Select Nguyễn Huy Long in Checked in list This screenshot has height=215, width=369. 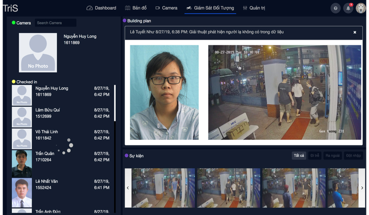(x=61, y=95)
